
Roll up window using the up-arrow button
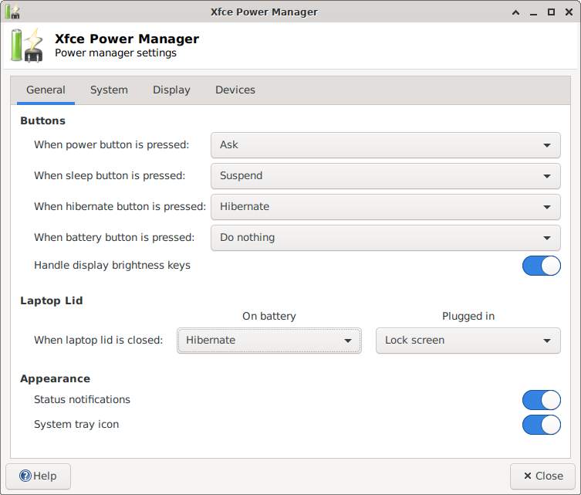[515, 12]
